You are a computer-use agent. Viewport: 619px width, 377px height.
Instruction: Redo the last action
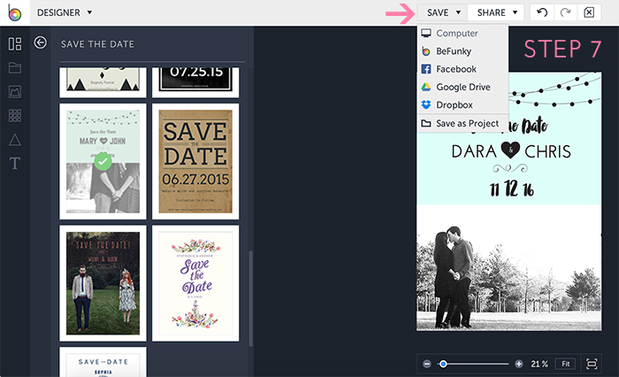565,12
